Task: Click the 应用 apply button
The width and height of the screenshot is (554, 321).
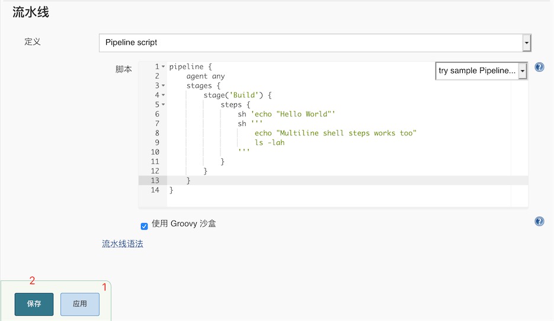Action: (x=80, y=304)
